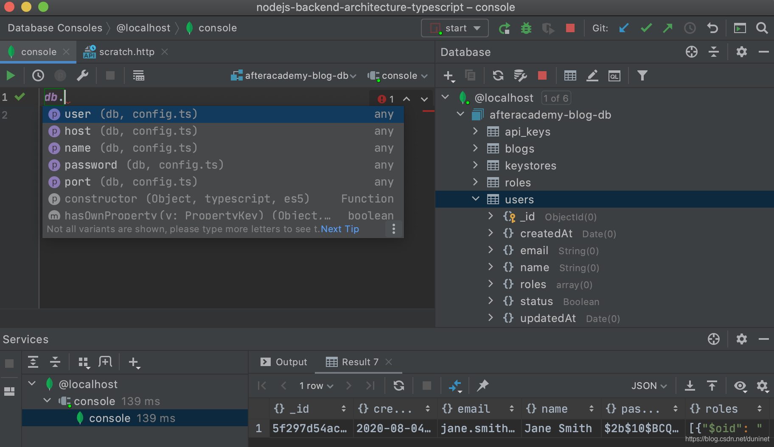Image resolution: width=774 pixels, height=447 pixels.
Task: Open table data with the grid icon
Action: click(570, 75)
